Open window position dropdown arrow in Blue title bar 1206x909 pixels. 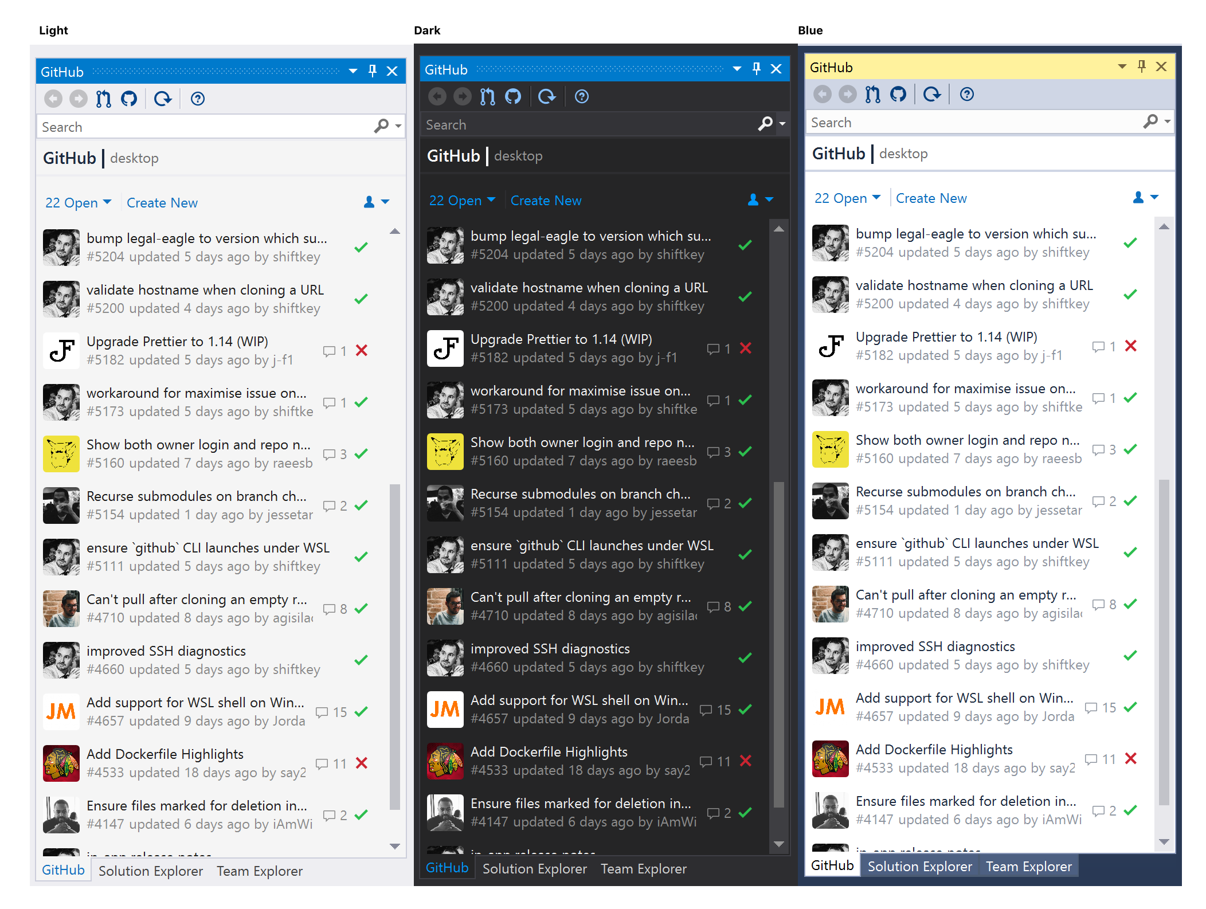(x=1122, y=66)
